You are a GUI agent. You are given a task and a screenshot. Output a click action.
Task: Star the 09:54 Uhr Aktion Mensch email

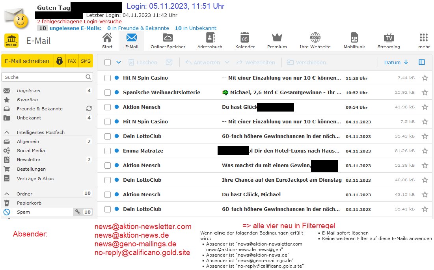click(425, 107)
